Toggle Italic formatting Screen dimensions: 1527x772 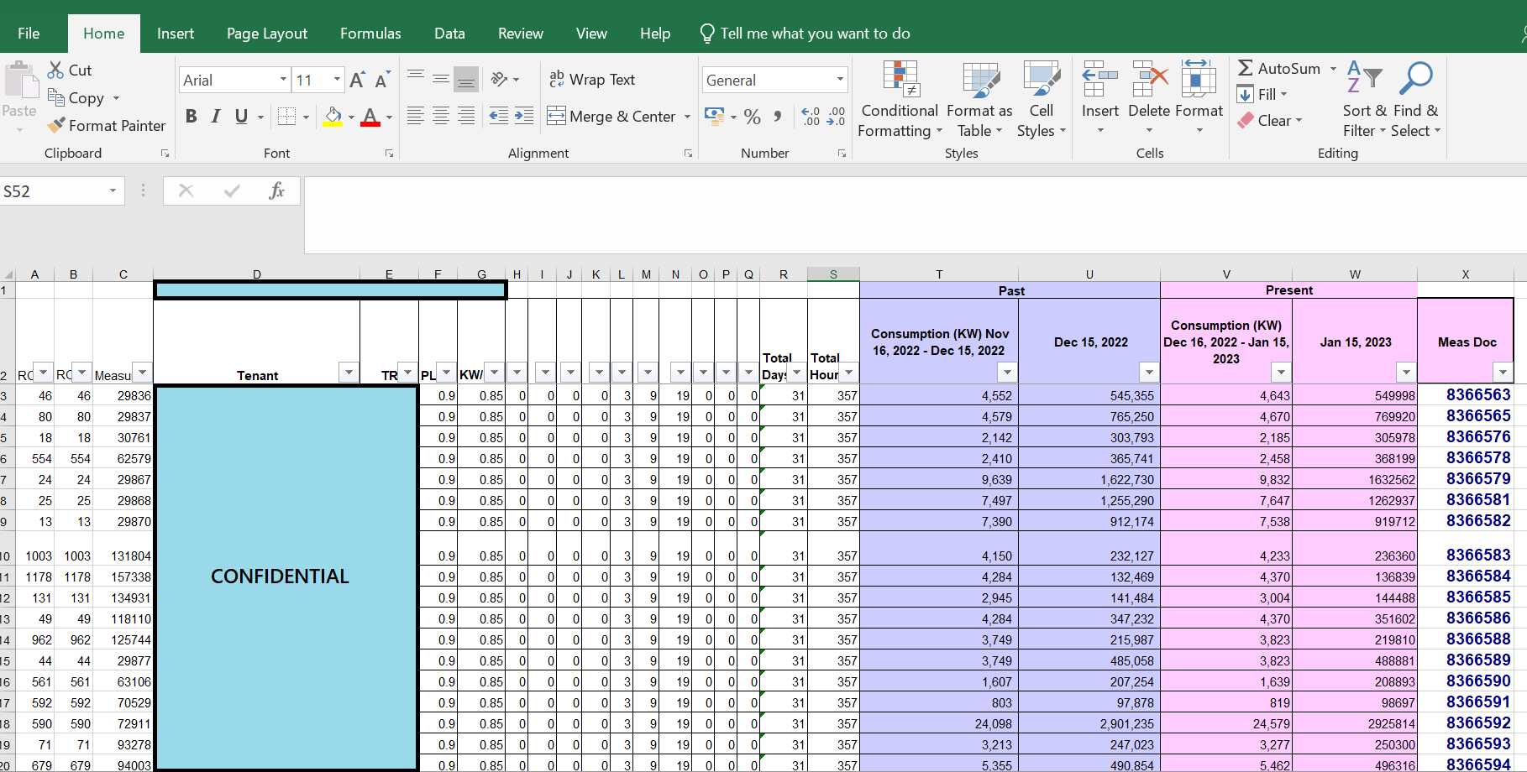click(x=216, y=117)
